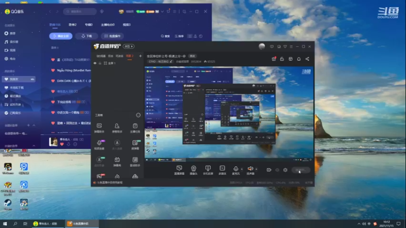Add 手机投屏 phone casting source
This screenshot has height=228, width=406.
tap(208, 170)
